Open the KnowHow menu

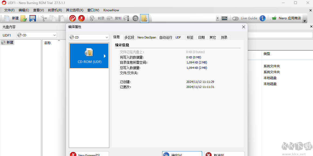[111, 10]
